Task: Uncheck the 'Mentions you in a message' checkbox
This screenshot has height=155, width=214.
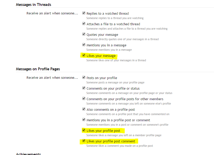Action: tap(84, 45)
